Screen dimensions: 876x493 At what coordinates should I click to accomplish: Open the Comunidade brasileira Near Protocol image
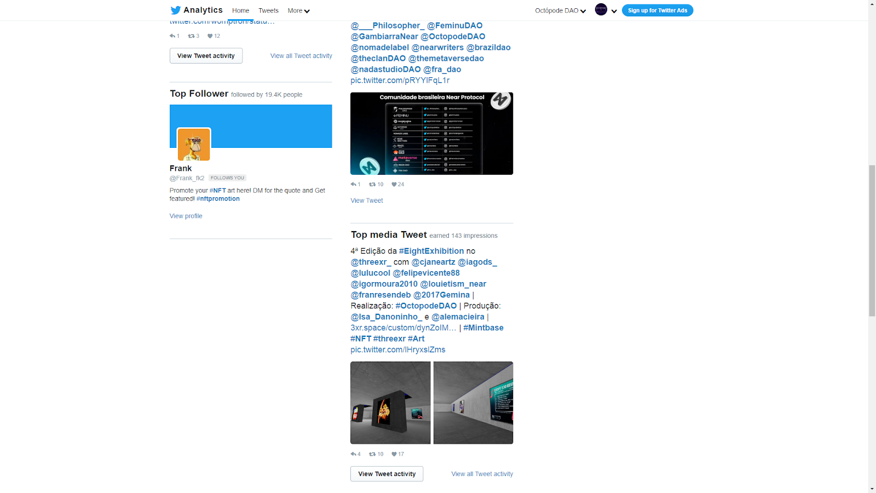[x=431, y=134]
